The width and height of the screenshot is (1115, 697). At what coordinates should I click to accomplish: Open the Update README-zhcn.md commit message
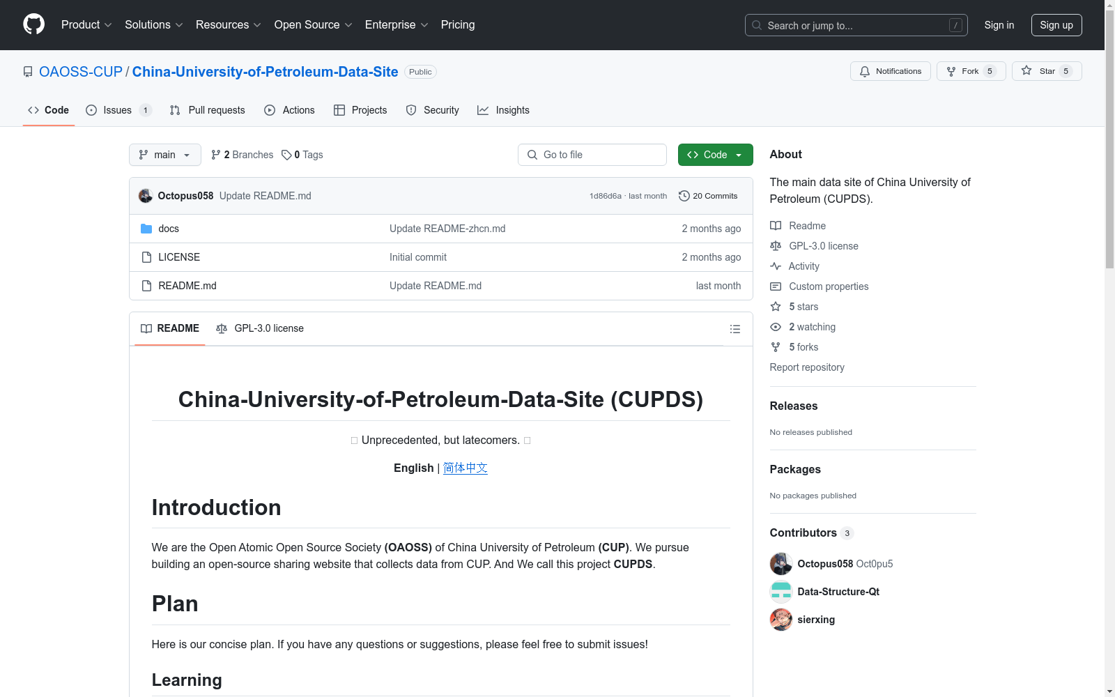447,229
